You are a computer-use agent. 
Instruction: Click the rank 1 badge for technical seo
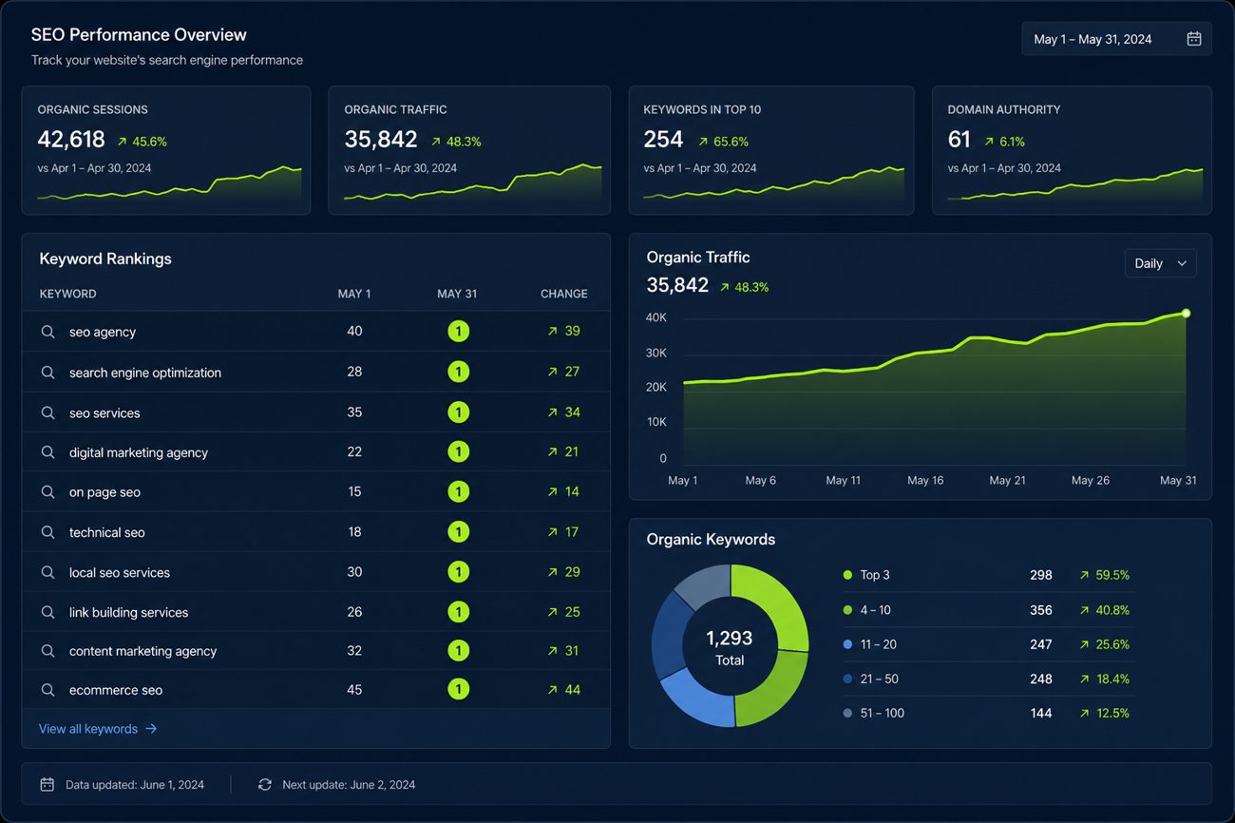pyautogui.click(x=459, y=532)
